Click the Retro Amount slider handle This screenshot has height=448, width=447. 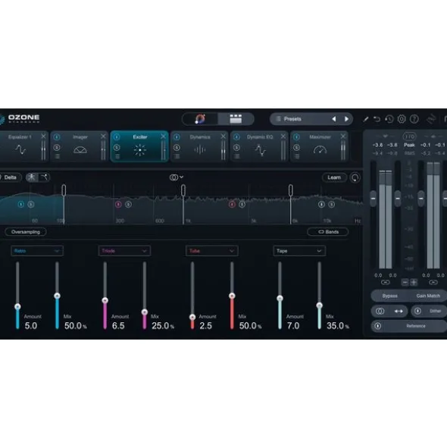[17, 306]
